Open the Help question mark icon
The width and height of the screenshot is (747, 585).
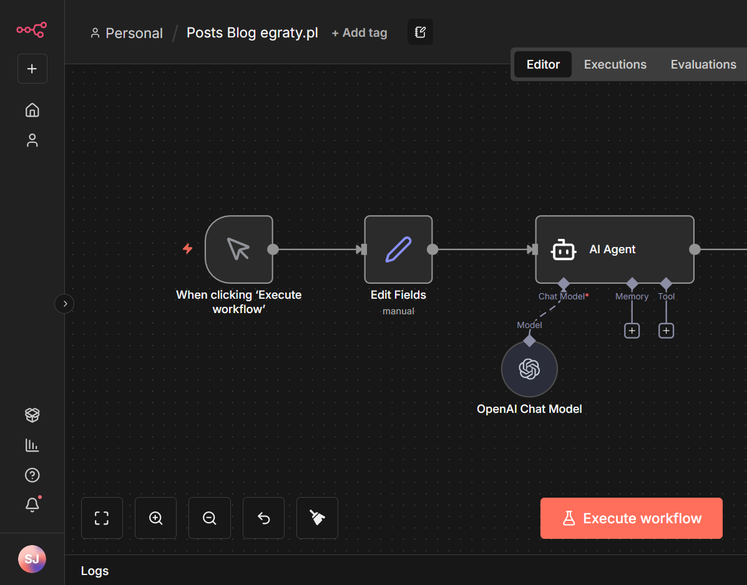pyautogui.click(x=32, y=475)
